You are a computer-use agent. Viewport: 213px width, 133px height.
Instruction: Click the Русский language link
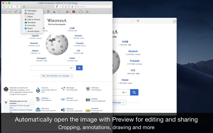[x=34, y=43]
